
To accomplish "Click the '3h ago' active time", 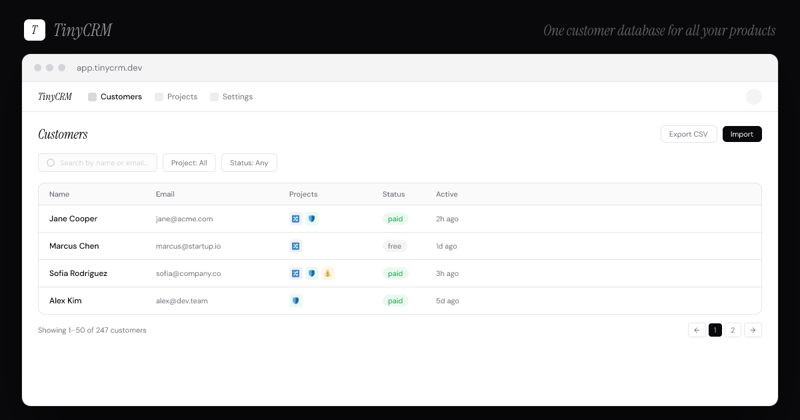I will coord(447,273).
